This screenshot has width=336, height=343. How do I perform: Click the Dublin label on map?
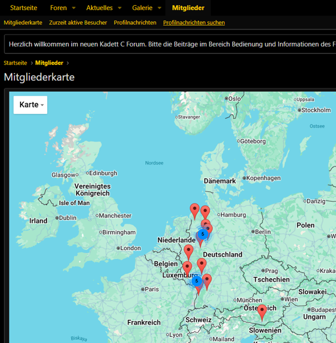[x=68, y=218]
